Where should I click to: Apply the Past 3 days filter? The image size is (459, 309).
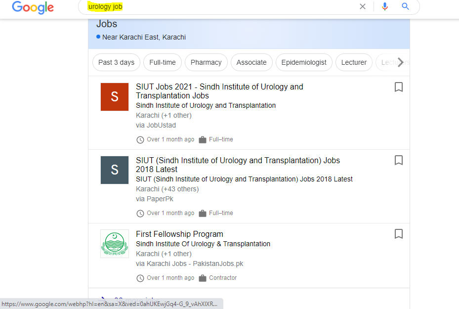tap(116, 62)
